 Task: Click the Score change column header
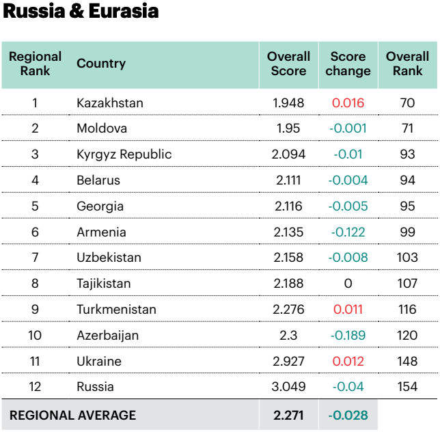click(348, 64)
